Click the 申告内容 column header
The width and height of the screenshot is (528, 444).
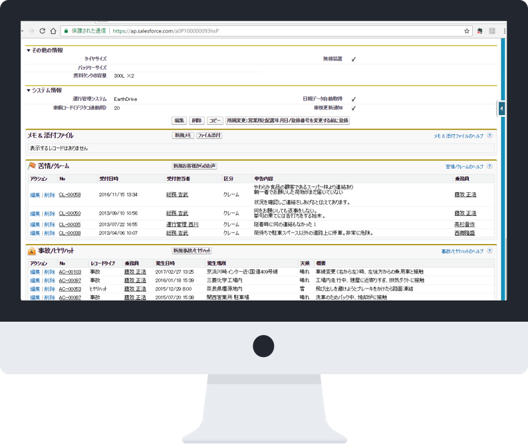[263, 179]
